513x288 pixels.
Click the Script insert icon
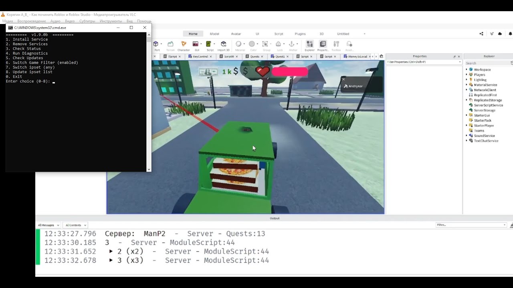click(x=209, y=44)
